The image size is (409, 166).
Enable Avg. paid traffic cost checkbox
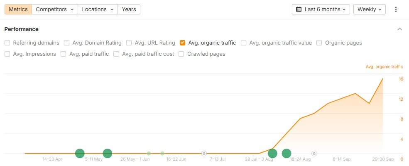point(116,54)
